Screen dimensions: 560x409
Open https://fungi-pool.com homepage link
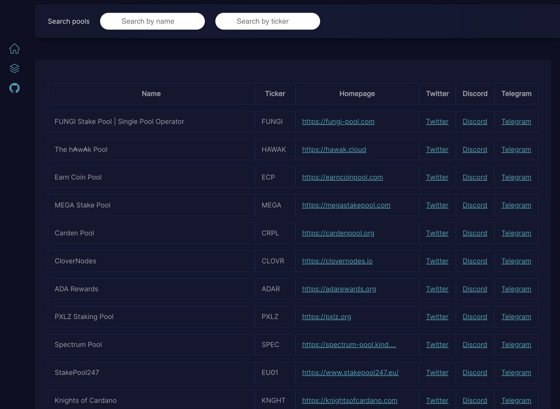pyautogui.click(x=338, y=122)
